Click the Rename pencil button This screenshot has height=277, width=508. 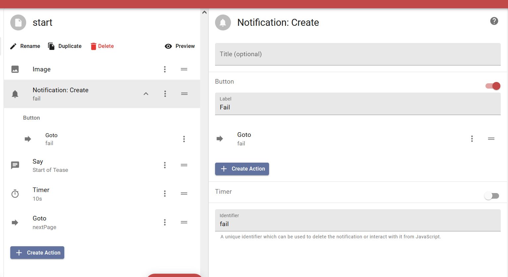(x=25, y=46)
